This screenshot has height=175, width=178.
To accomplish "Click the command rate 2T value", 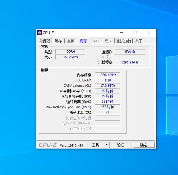I will pyautogui.click(x=107, y=112).
